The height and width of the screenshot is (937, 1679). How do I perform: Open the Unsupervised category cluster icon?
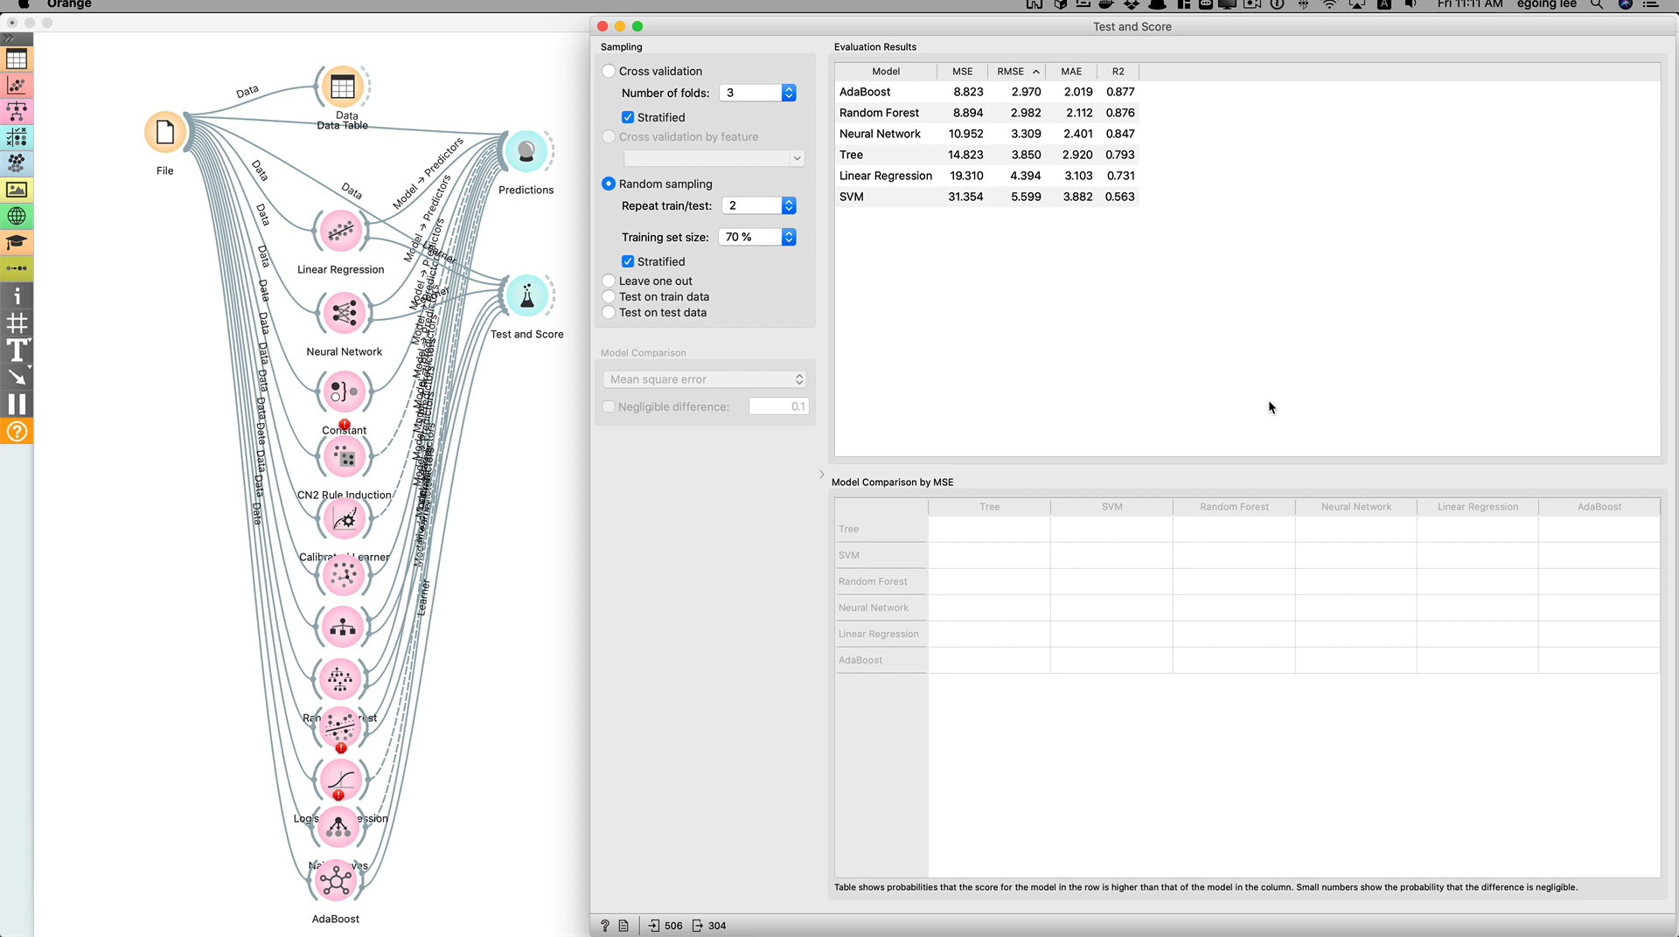click(17, 164)
